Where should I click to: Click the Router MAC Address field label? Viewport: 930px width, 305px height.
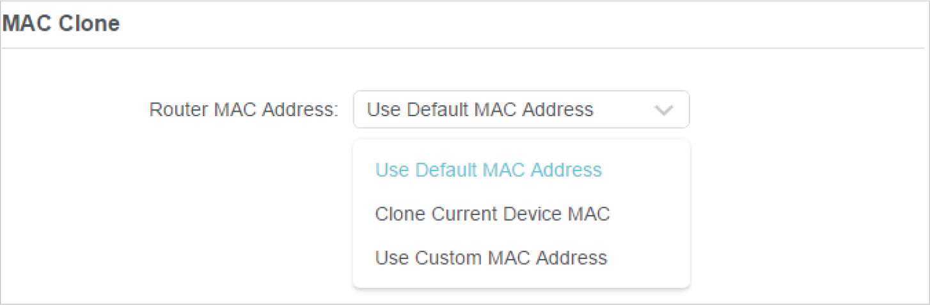pos(243,110)
